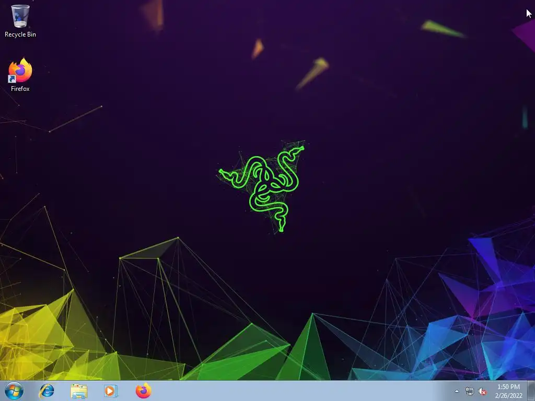
Task: Select the Recycle Bin desktop icon
Action: click(x=20, y=21)
